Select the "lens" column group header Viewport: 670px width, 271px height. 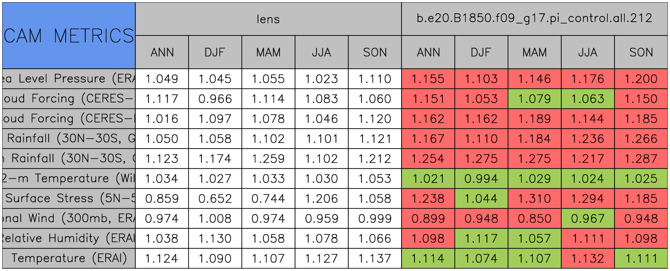coord(268,19)
